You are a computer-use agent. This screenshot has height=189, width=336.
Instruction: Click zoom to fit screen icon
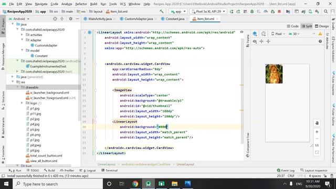coord(317,152)
